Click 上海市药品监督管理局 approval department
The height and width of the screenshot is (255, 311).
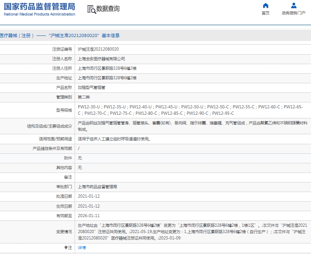97,187
